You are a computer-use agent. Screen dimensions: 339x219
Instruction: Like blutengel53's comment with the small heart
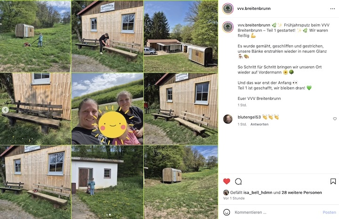(335, 119)
